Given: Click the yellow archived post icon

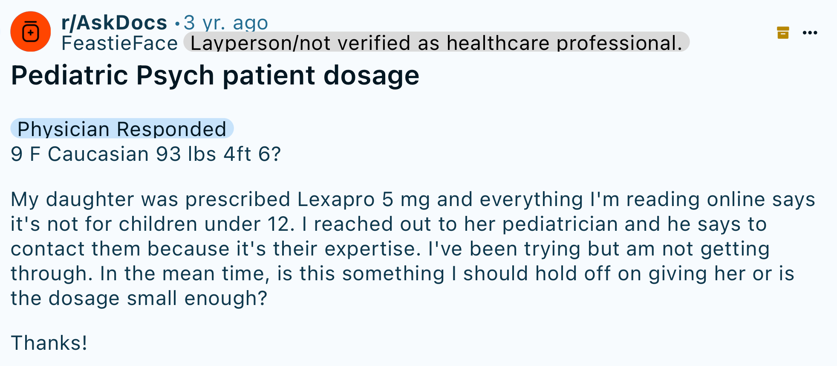Looking at the screenshot, I should pos(783,32).
